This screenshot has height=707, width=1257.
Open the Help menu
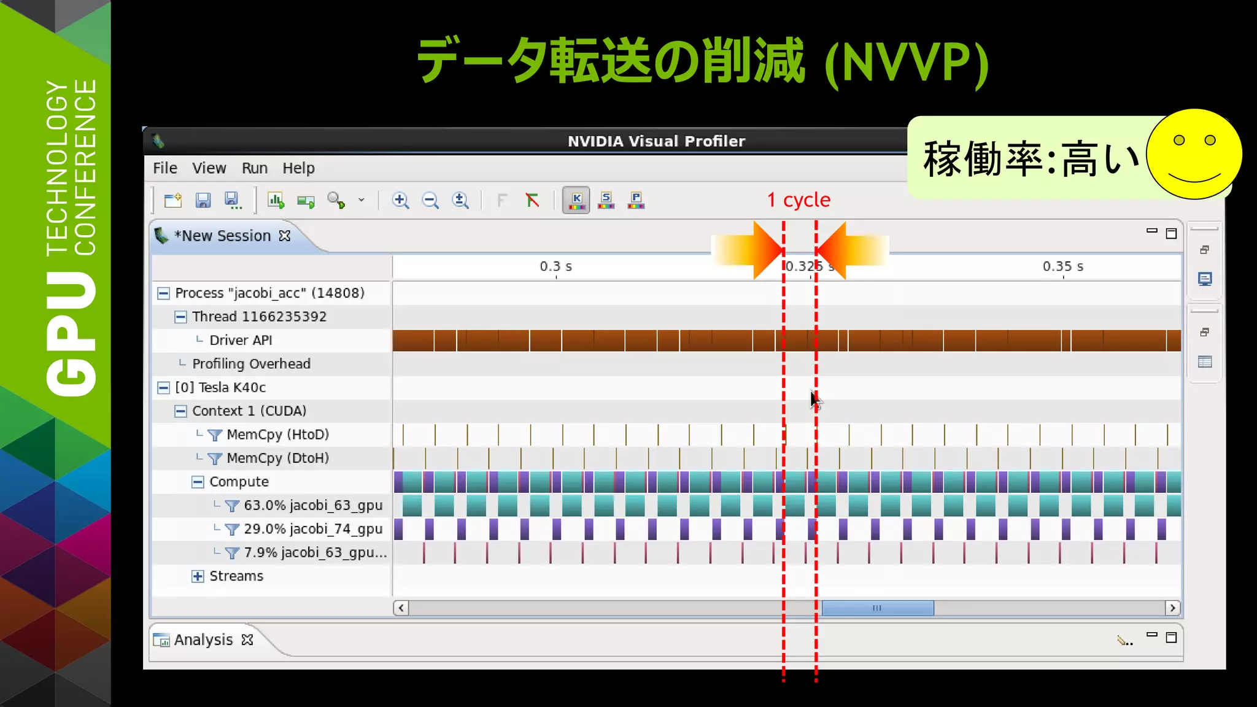click(298, 168)
